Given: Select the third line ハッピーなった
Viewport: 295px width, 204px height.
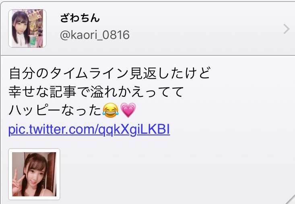Looking at the screenshot, I should click(55, 110).
